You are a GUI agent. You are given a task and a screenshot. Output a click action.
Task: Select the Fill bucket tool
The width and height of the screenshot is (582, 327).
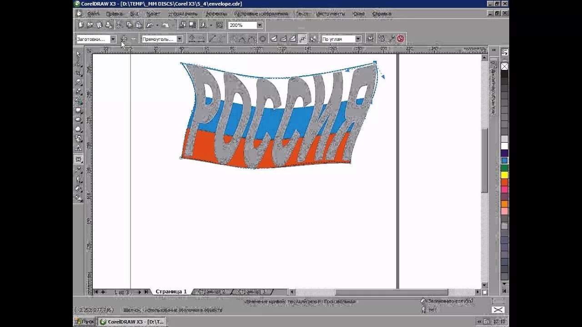pyautogui.click(x=78, y=188)
